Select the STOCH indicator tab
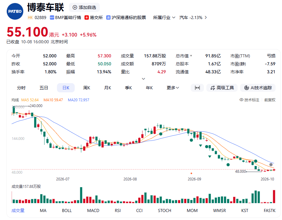 (164, 210)
